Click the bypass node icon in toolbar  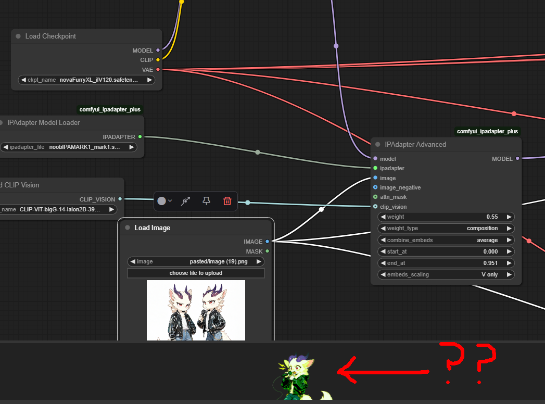[x=186, y=201]
